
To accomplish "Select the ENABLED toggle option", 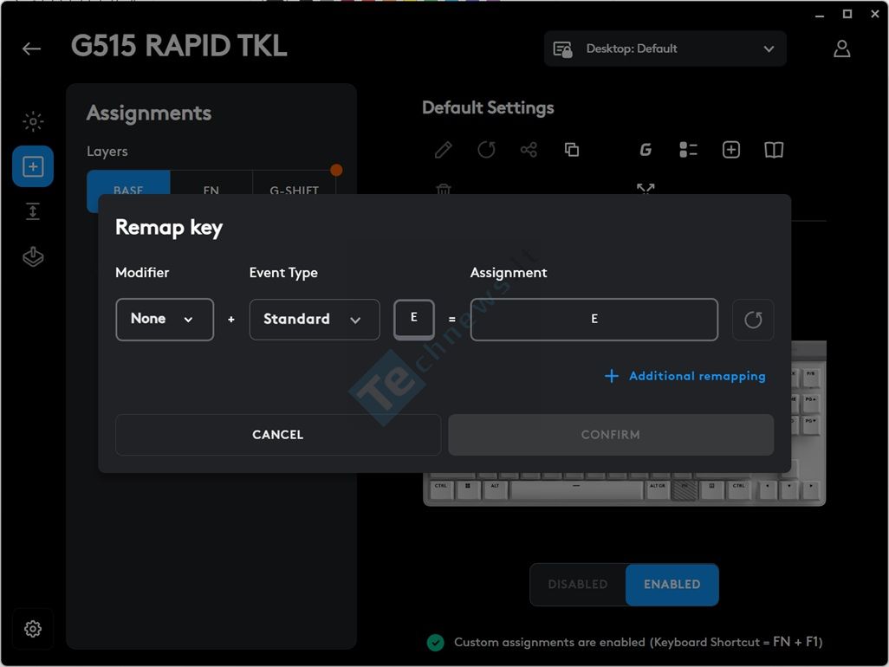I will 672,585.
